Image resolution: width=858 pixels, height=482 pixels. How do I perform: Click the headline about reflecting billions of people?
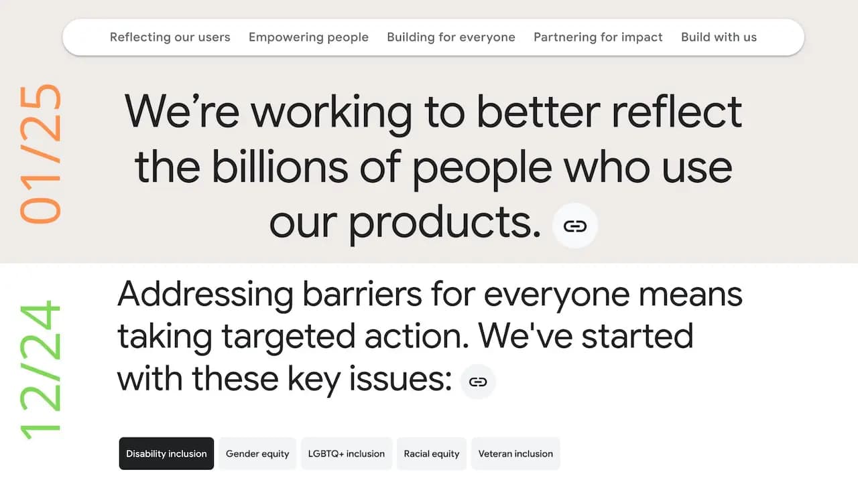click(x=433, y=166)
